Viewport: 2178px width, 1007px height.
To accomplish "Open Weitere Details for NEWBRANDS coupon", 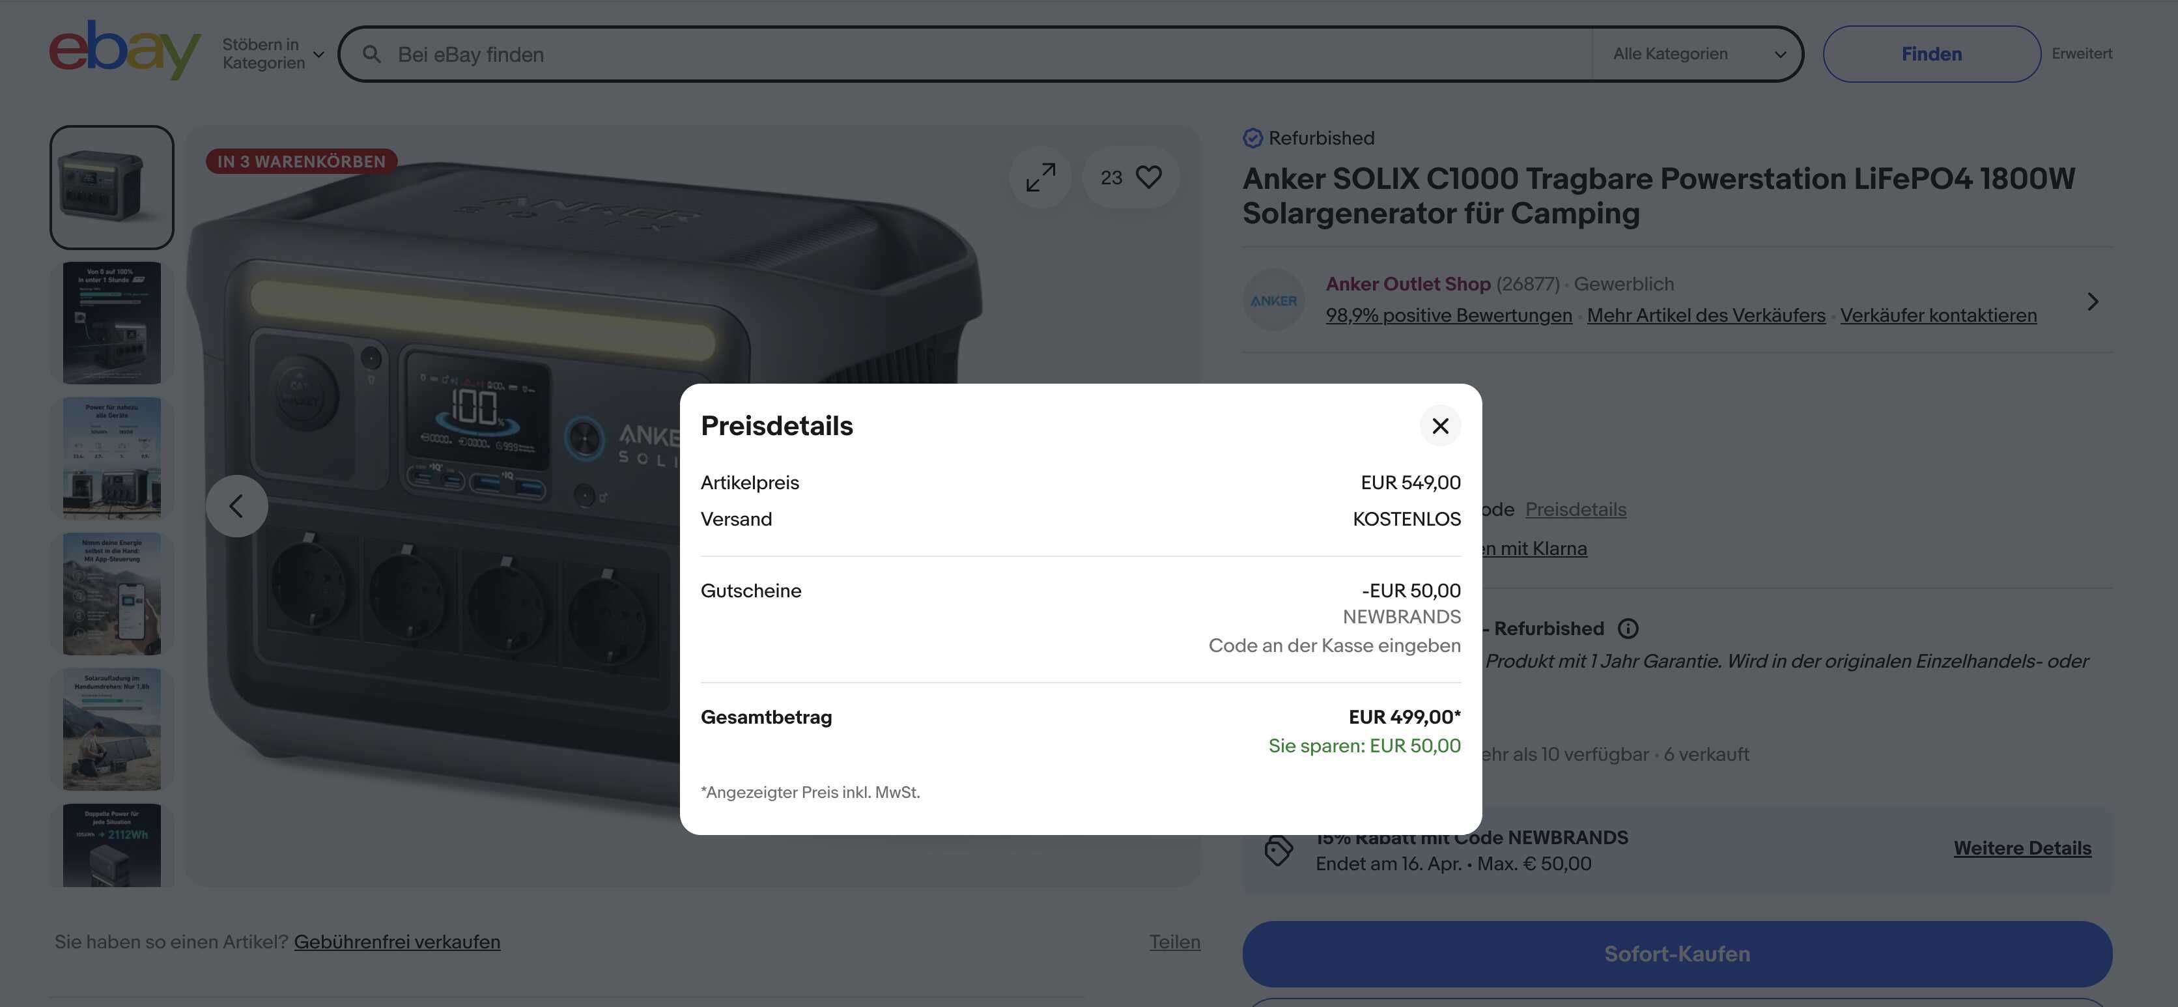I will click(x=2022, y=848).
